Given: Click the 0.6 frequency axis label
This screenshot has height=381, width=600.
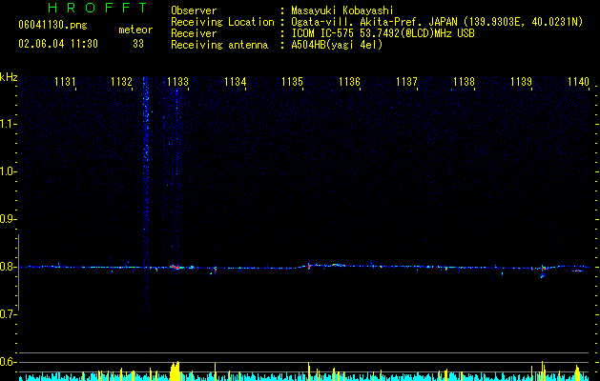Looking at the screenshot, I should click(8, 362).
